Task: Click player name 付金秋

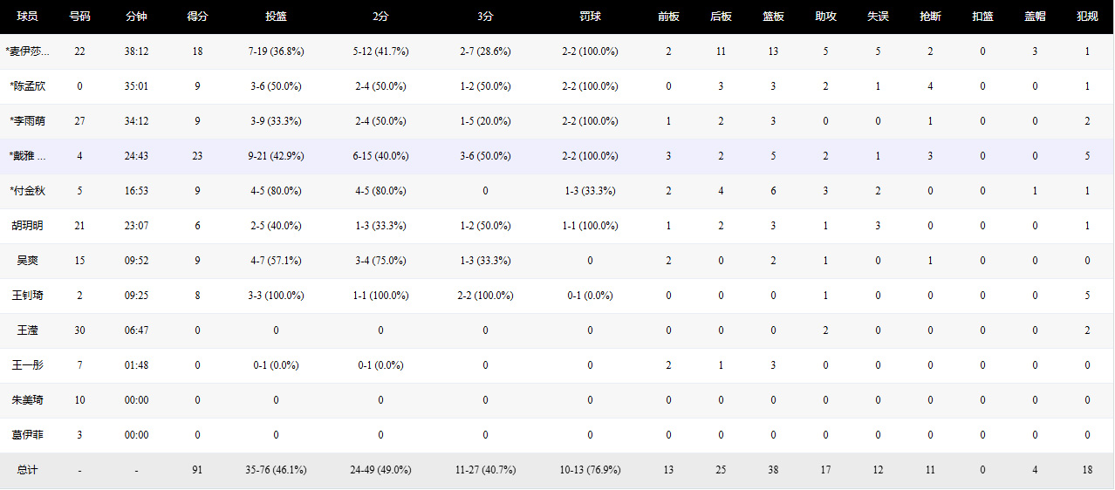Action: [x=27, y=191]
